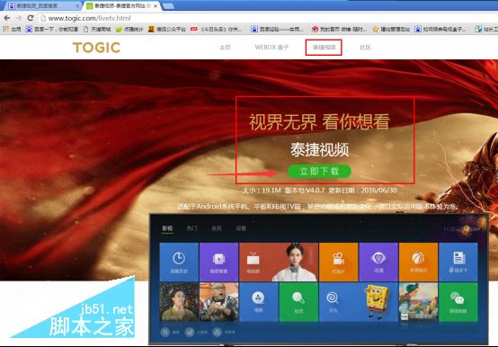
Task: Open the bookmark with the yellow star icon
Action: click(x=391, y=29)
